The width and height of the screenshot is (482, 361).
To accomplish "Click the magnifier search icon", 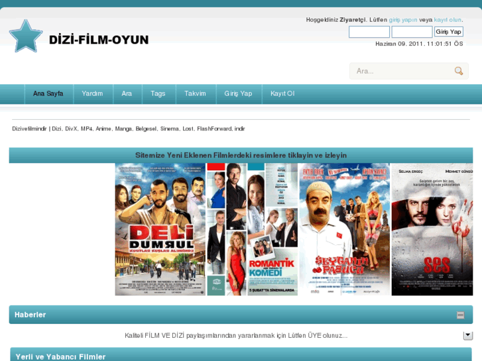I will pos(459,71).
